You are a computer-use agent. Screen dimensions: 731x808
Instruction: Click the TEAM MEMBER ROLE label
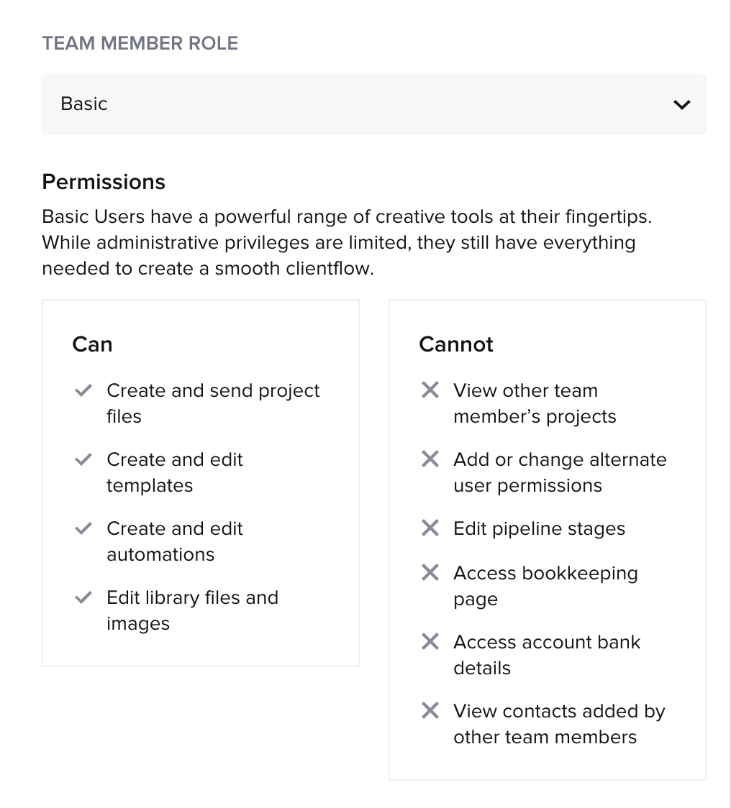[x=140, y=43]
